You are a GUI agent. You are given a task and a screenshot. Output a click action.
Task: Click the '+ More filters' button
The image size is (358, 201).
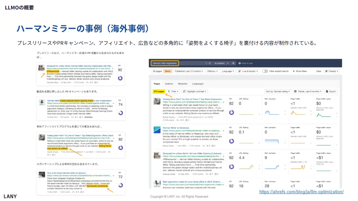[x=299, y=71]
